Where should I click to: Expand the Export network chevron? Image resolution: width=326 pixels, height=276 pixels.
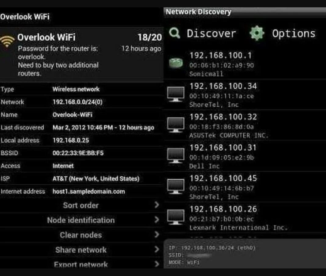tap(157, 264)
